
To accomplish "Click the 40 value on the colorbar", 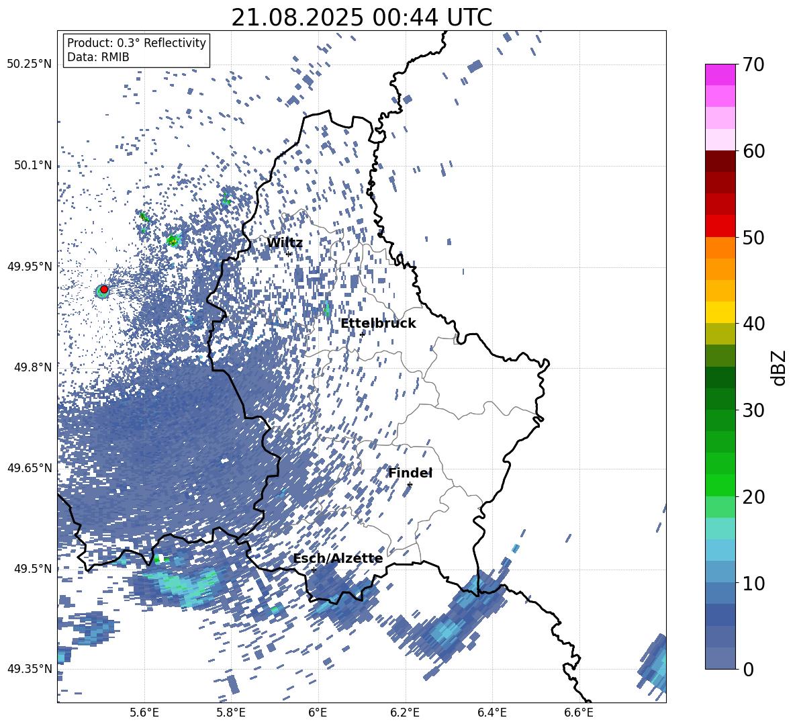I will tap(753, 324).
